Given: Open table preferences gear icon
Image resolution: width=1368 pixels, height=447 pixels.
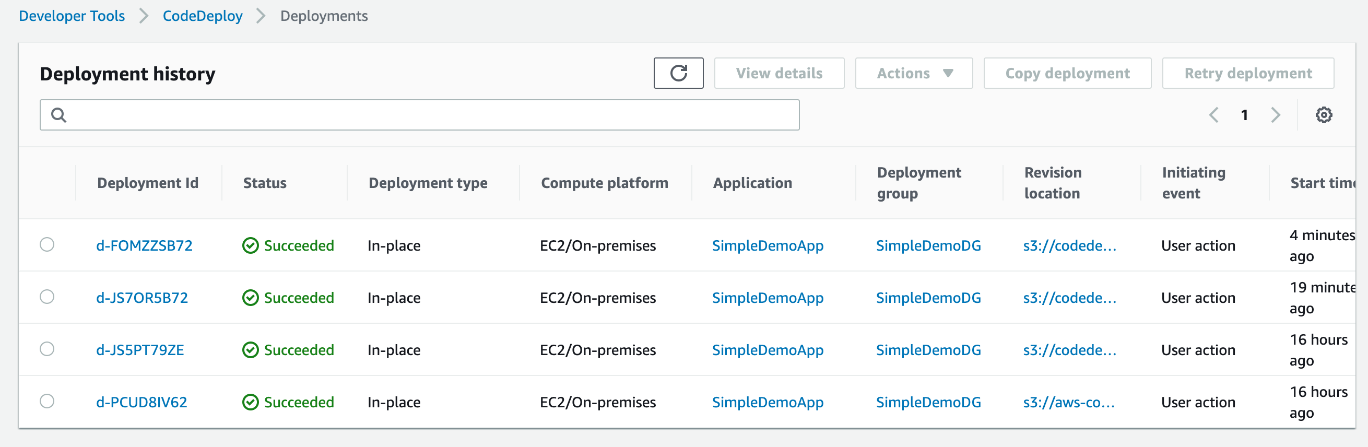Looking at the screenshot, I should pyautogui.click(x=1324, y=115).
